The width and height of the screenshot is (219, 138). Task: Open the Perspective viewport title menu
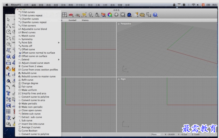(x=126, y=24)
